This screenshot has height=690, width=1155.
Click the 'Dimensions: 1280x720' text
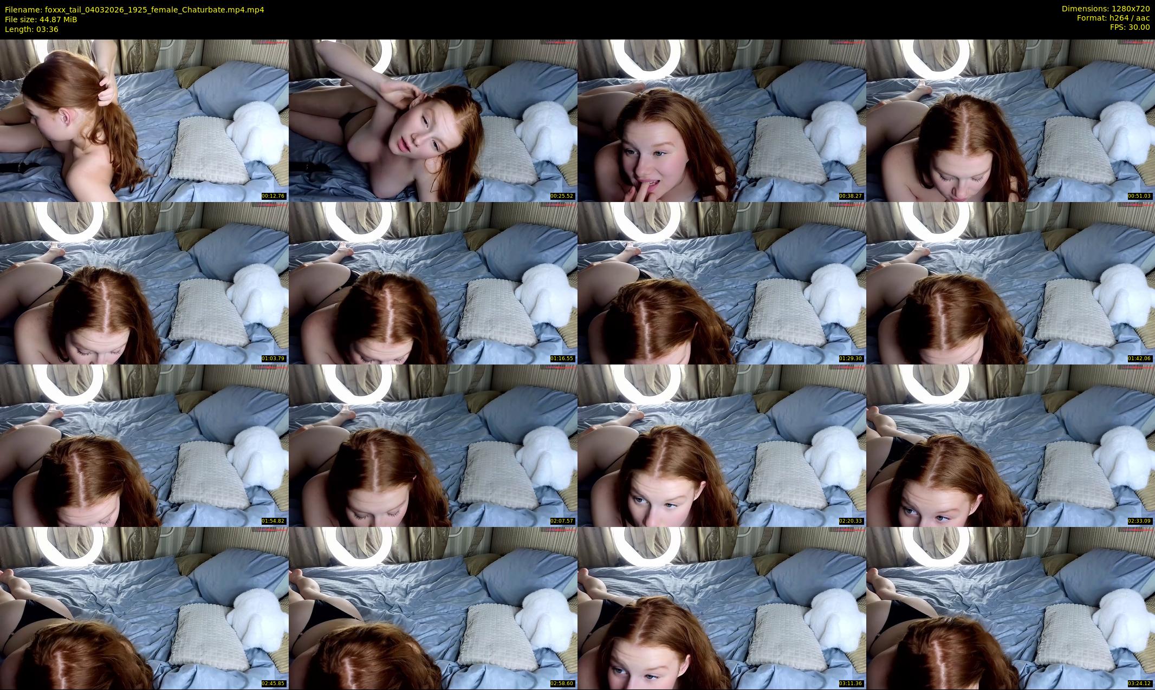(1106, 9)
